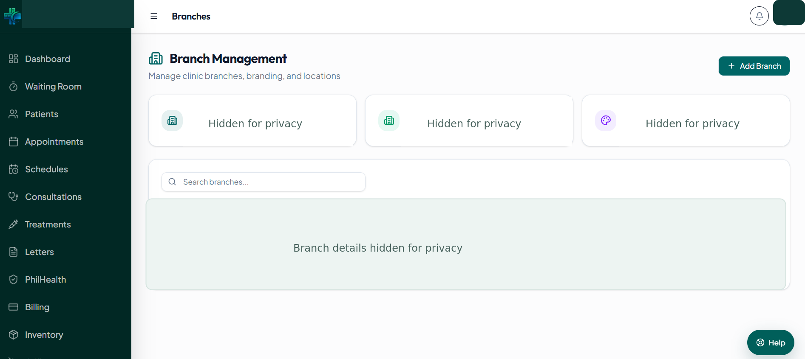
Task: Click the PhilHealth shield icon
Action: point(14,280)
